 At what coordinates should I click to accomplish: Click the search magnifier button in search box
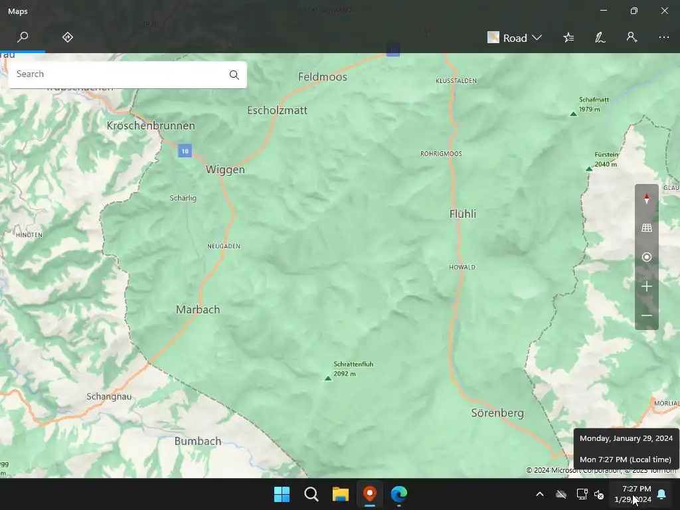pos(234,74)
